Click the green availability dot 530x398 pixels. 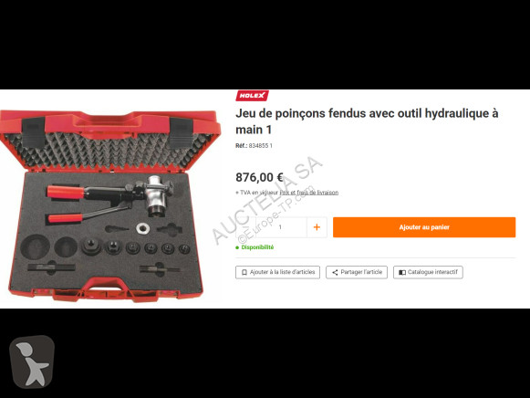237,247
